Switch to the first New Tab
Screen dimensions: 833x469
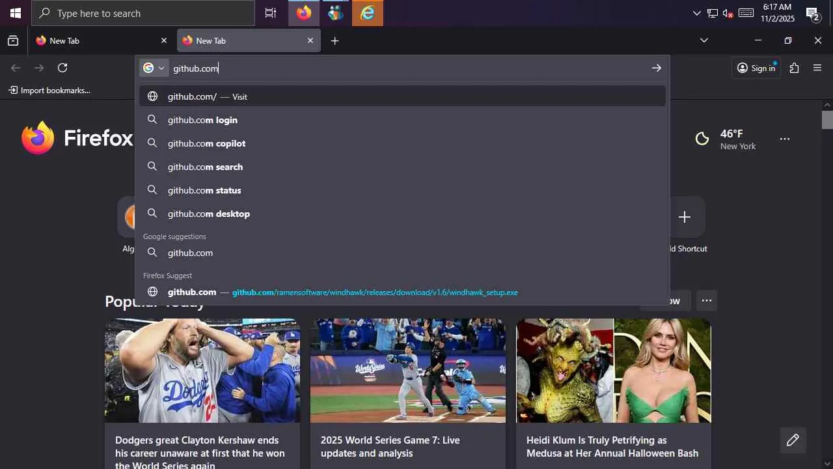[x=102, y=40]
